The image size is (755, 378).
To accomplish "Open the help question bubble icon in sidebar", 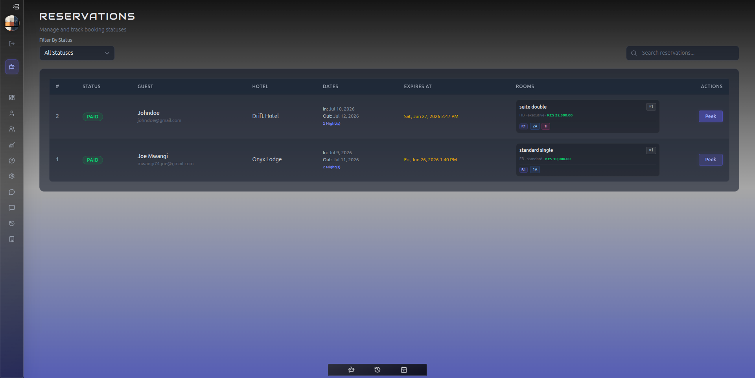I will tap(12, 160).
